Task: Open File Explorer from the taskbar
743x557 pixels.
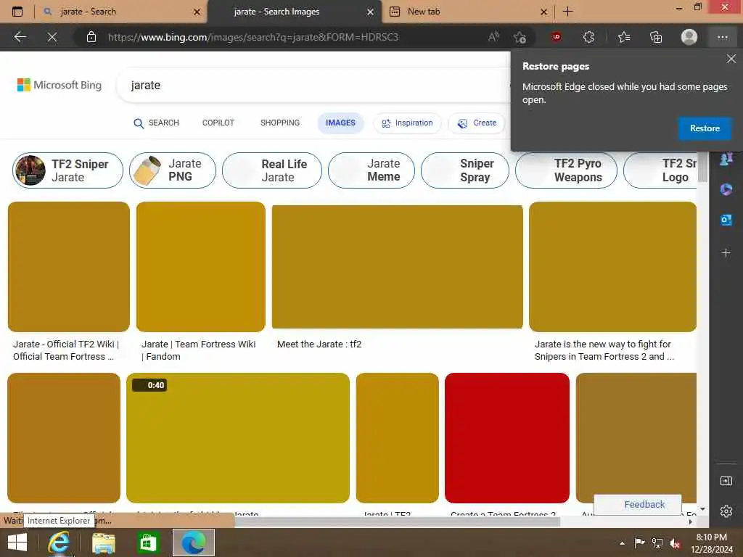Action: (104, 542)
